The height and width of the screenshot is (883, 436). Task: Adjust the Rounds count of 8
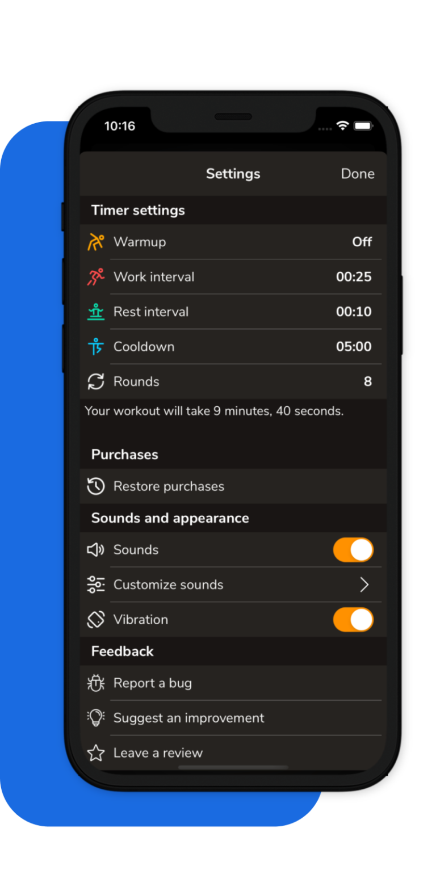pyautogui.click(x=367, y=382)
